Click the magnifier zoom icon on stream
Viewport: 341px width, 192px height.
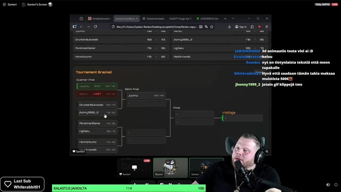click(267, 151)
